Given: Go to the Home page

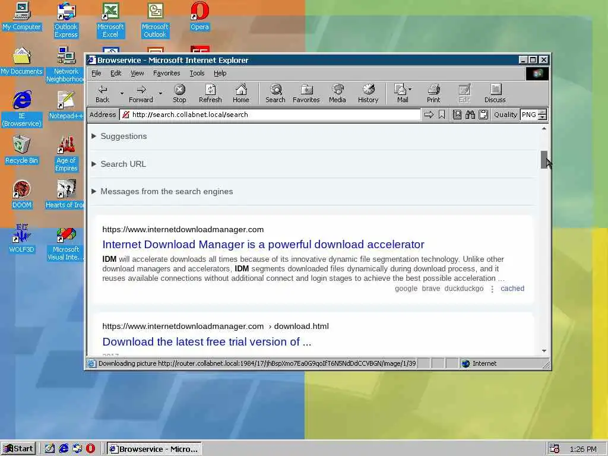Looking at the screenshot, I should [241, 94].
